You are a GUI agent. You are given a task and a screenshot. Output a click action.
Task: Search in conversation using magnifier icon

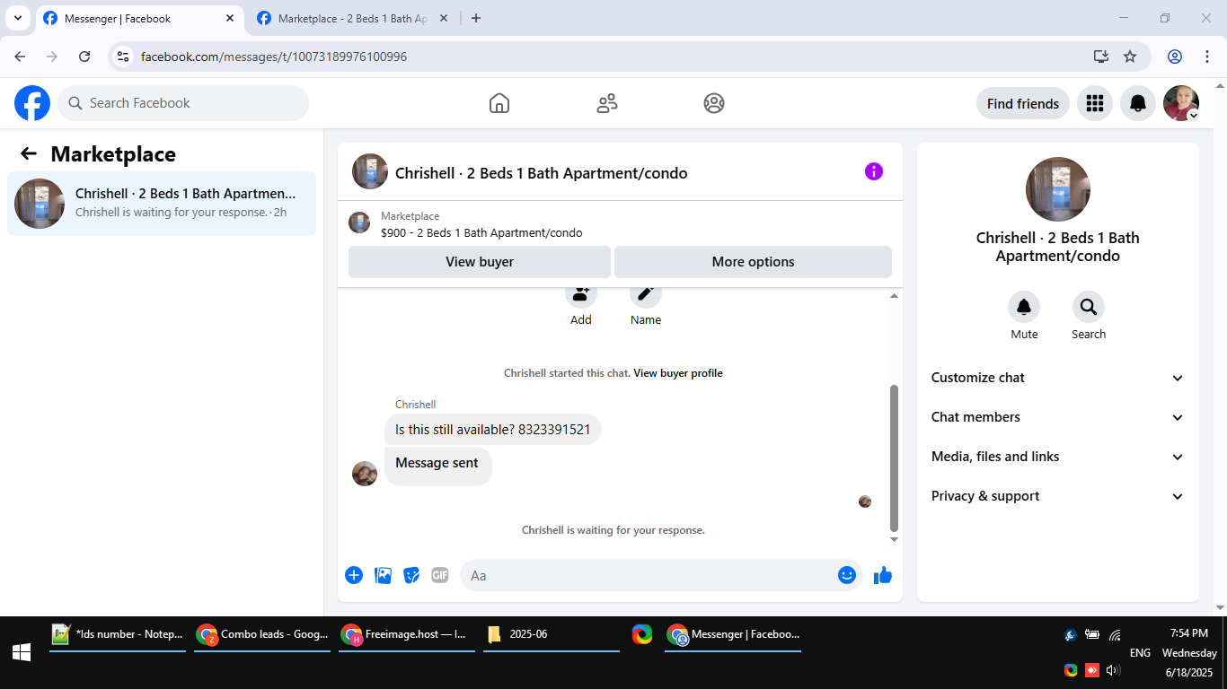1089,308
